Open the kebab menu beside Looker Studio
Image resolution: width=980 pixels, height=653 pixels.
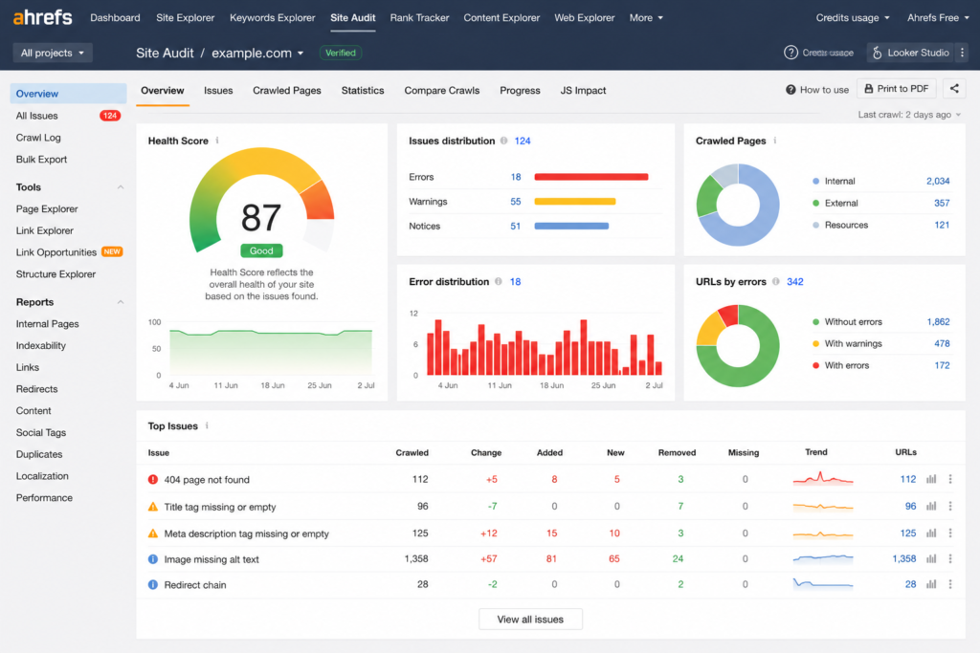pos(962,53)
